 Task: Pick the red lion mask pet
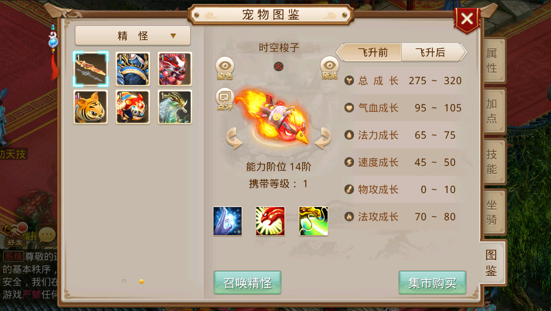(175, 69)
